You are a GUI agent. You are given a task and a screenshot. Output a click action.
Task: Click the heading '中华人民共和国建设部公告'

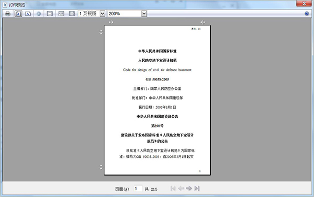point(158,117)
